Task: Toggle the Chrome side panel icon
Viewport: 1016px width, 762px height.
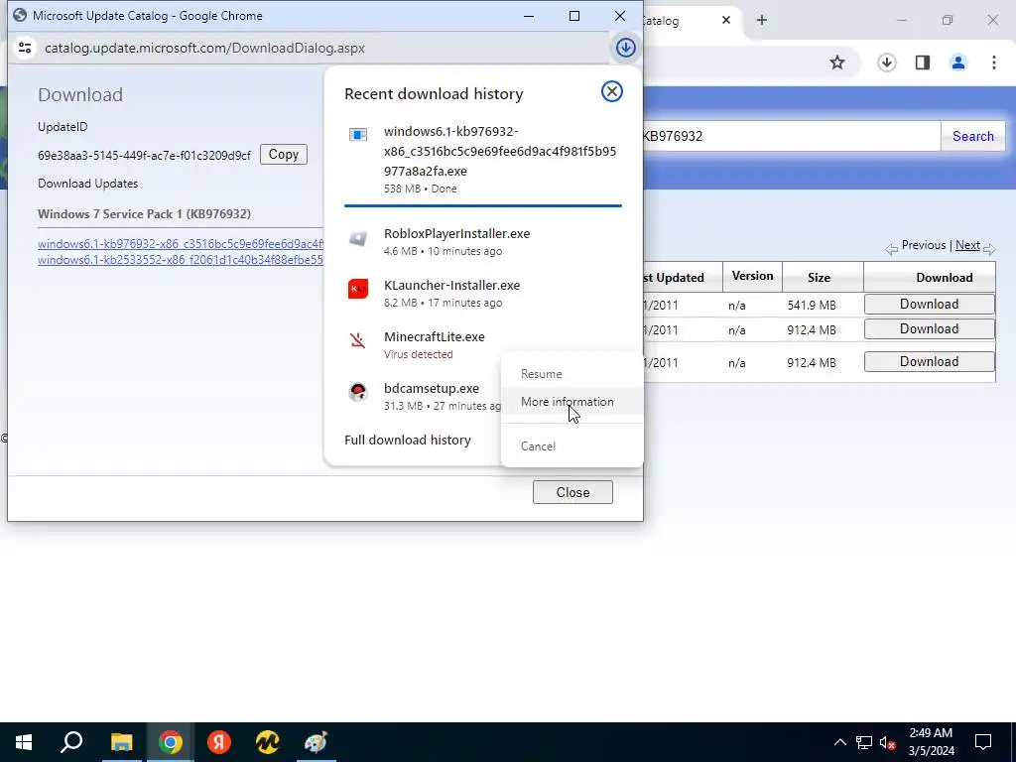Action: click(x=923, y=63)
